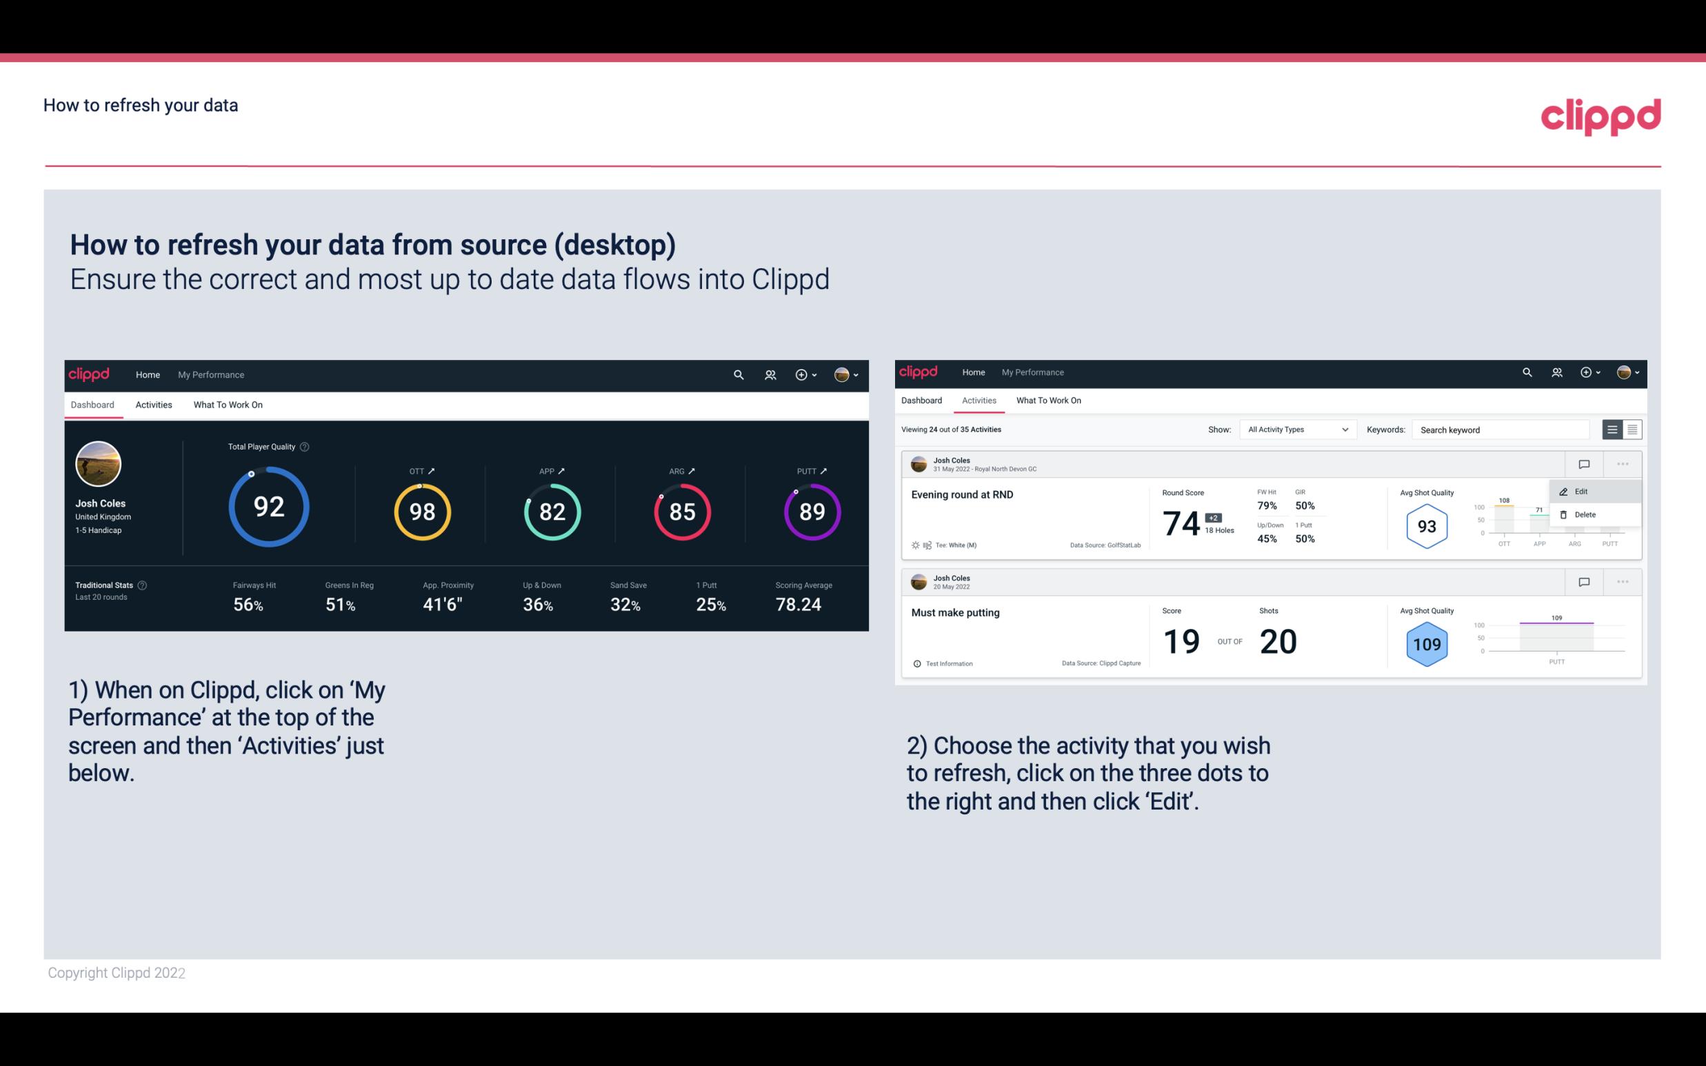Click the grid view icon on Activities page

[1632, 429]
